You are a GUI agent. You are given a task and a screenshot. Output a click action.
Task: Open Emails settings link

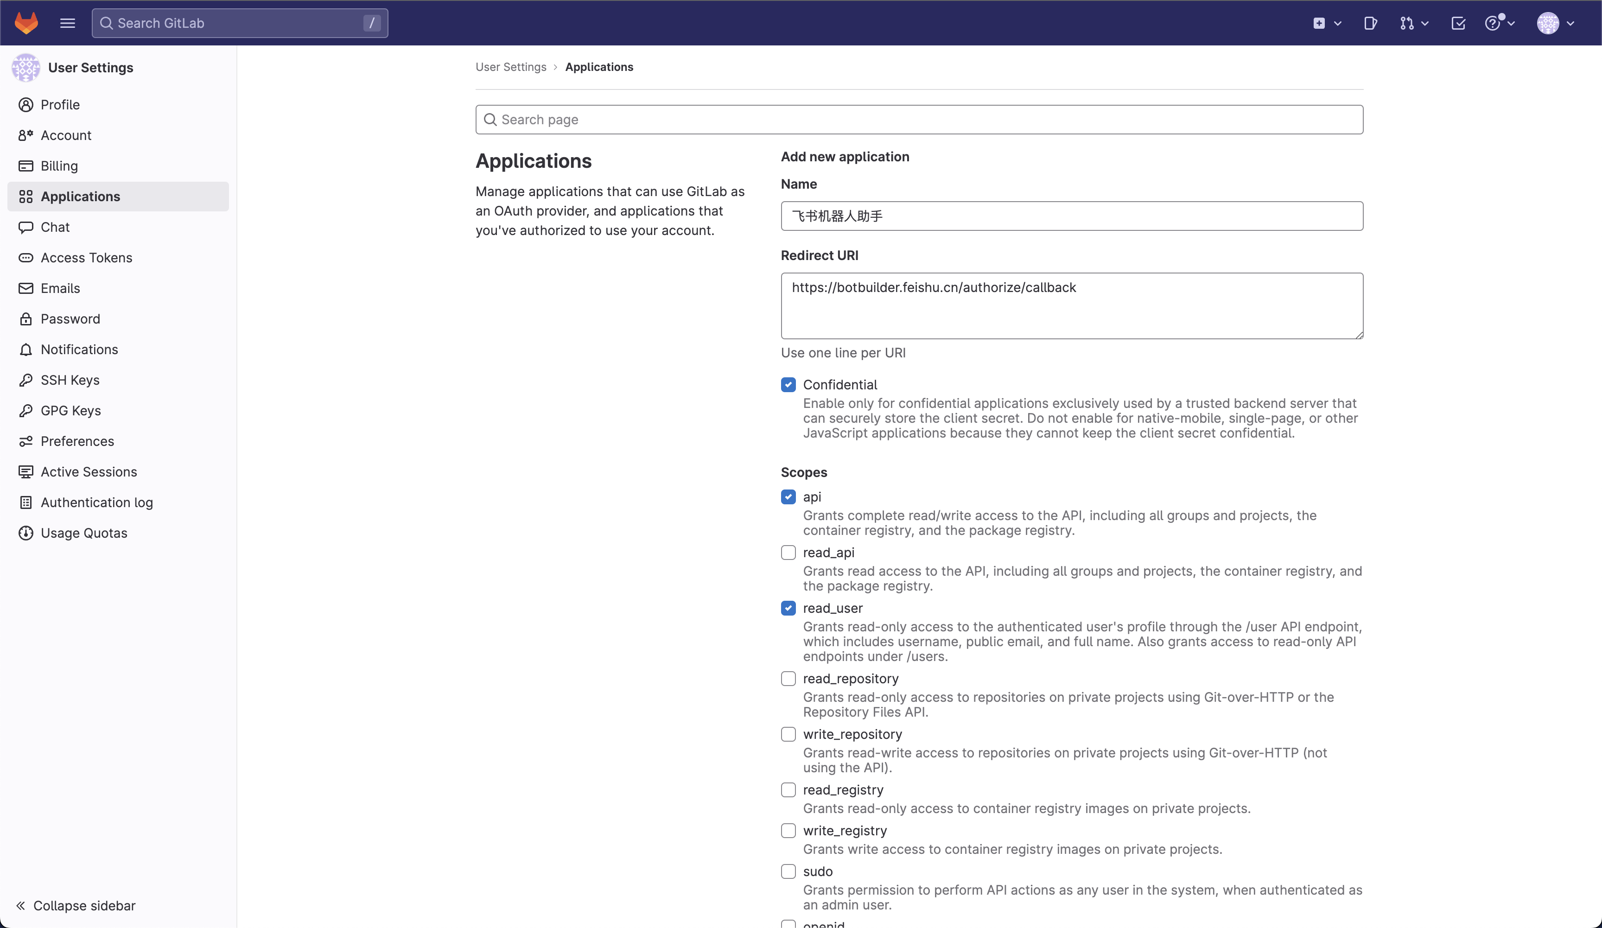coord(118,288)
